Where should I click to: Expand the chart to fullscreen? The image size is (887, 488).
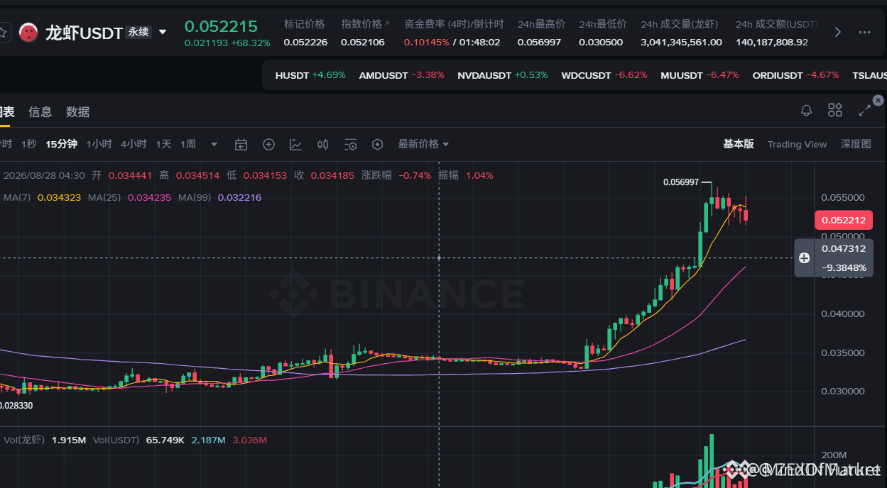(x=864, y=110)
